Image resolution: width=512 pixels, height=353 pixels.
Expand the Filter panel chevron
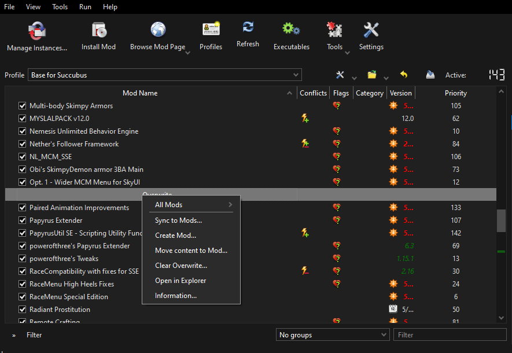click(x=14, y=335)
